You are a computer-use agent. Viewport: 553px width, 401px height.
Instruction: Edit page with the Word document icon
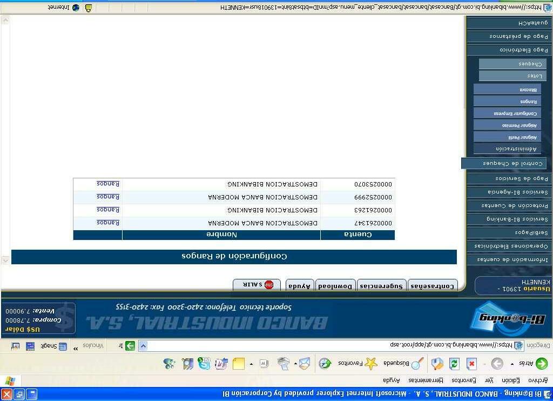coord(264,363)
